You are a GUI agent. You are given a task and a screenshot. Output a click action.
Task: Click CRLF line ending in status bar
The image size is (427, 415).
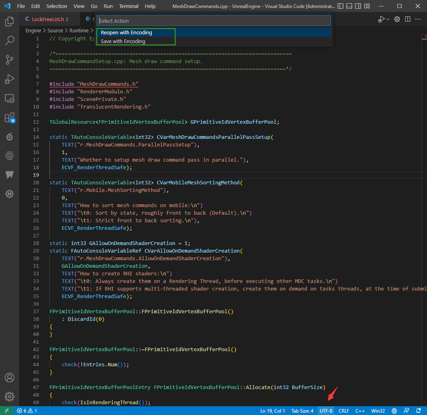[x=344, y=411]
